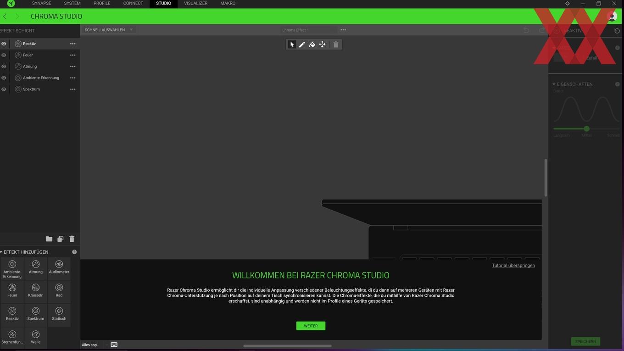
Task: Switch to the System tab
Action: (72, 3)
